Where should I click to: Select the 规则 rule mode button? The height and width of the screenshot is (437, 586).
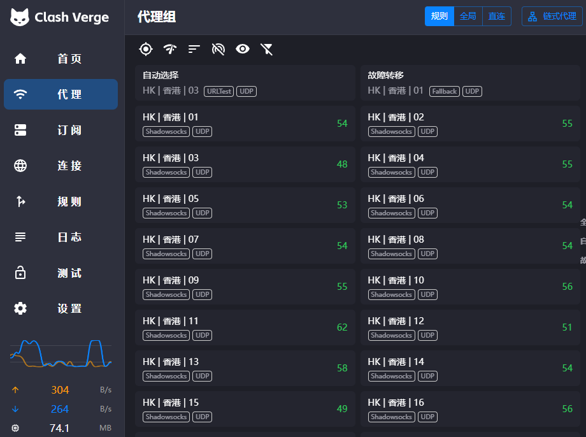click(x=439, y=17)
